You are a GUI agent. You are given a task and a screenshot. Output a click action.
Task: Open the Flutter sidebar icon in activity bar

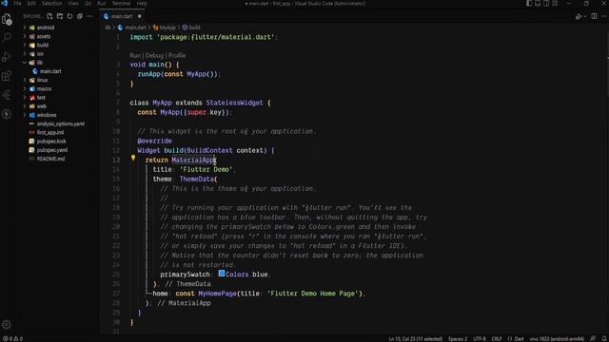(7, 95)
